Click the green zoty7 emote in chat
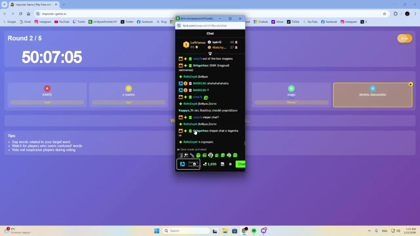 coord(206,97)
